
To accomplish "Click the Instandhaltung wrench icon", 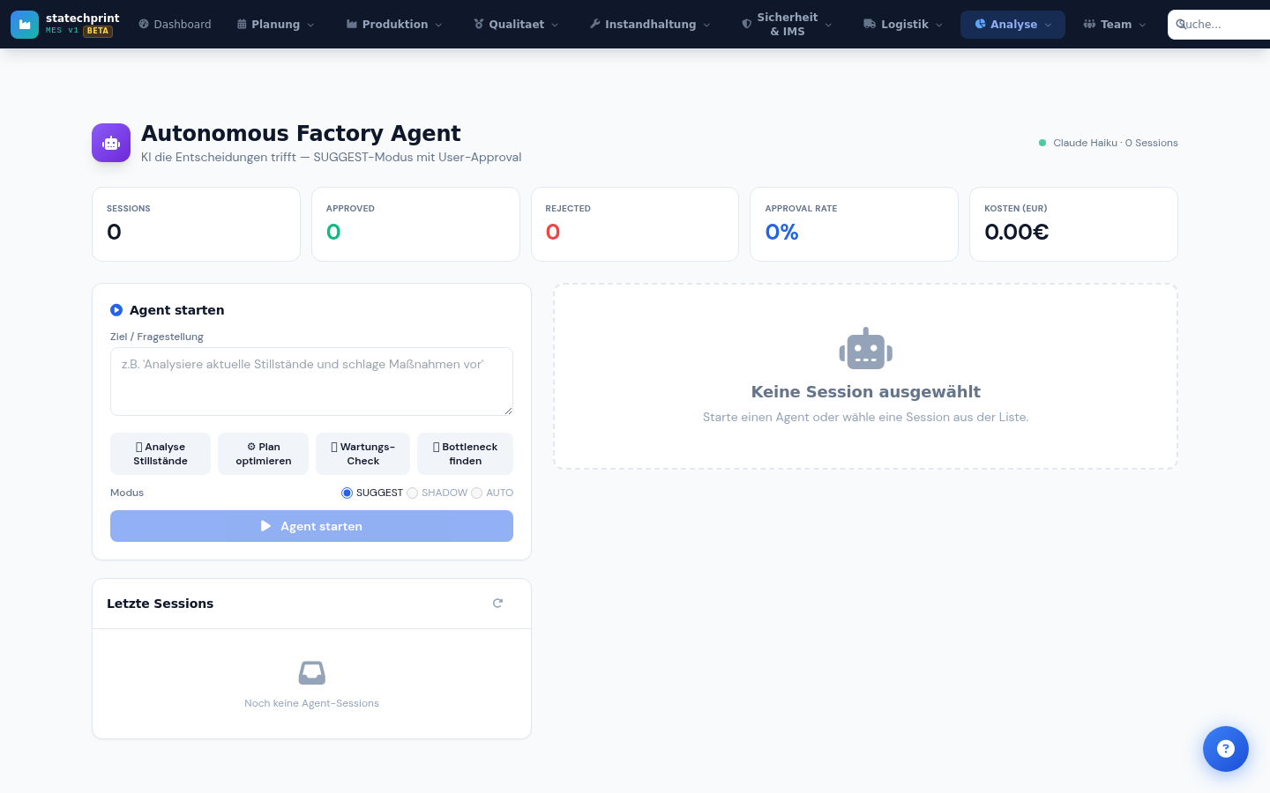I will tap(595, 25).
